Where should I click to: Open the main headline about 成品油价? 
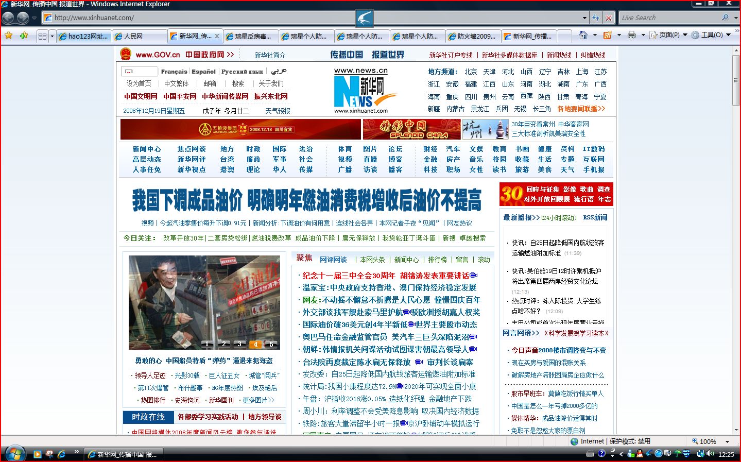(x=306, y=200)
